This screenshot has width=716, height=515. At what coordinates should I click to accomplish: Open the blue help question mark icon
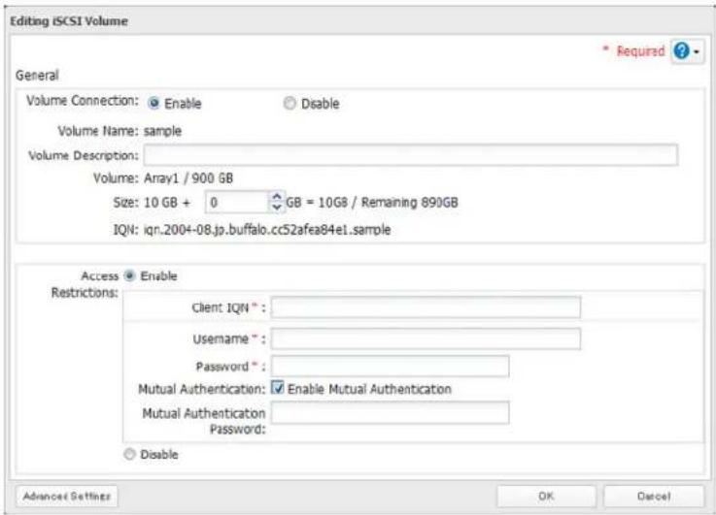coord(681,51)
